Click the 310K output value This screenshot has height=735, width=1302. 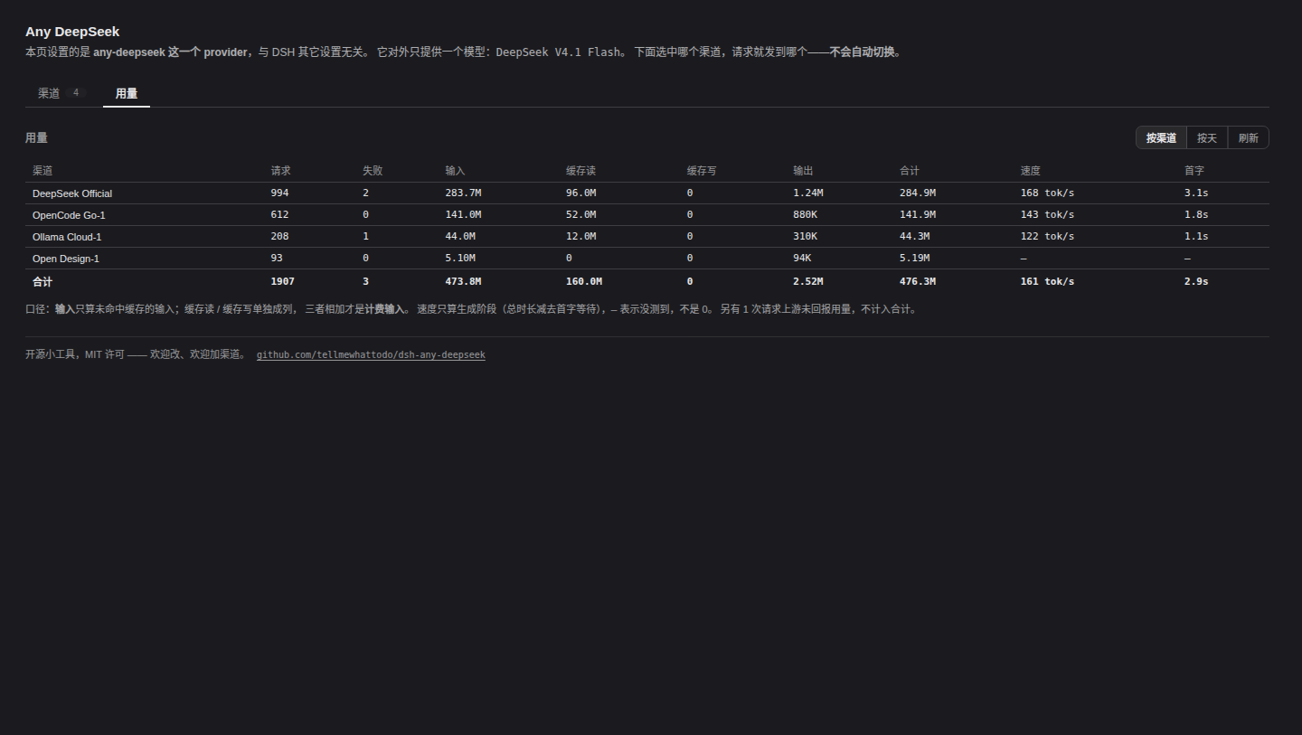(805, 236)
